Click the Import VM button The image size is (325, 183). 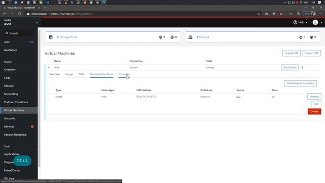[x=311, y=53]
